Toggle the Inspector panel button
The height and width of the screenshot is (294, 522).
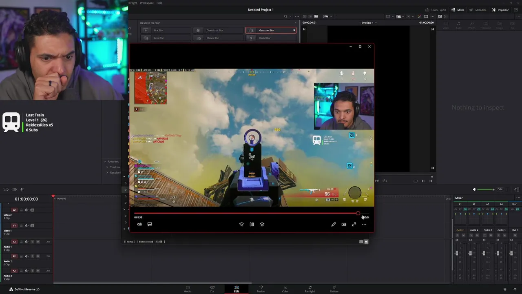500,10
